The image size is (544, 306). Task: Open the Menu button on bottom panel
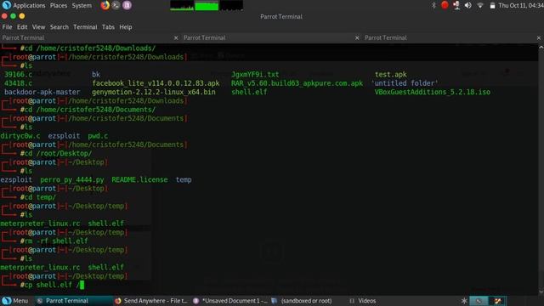tap(15, 301)
